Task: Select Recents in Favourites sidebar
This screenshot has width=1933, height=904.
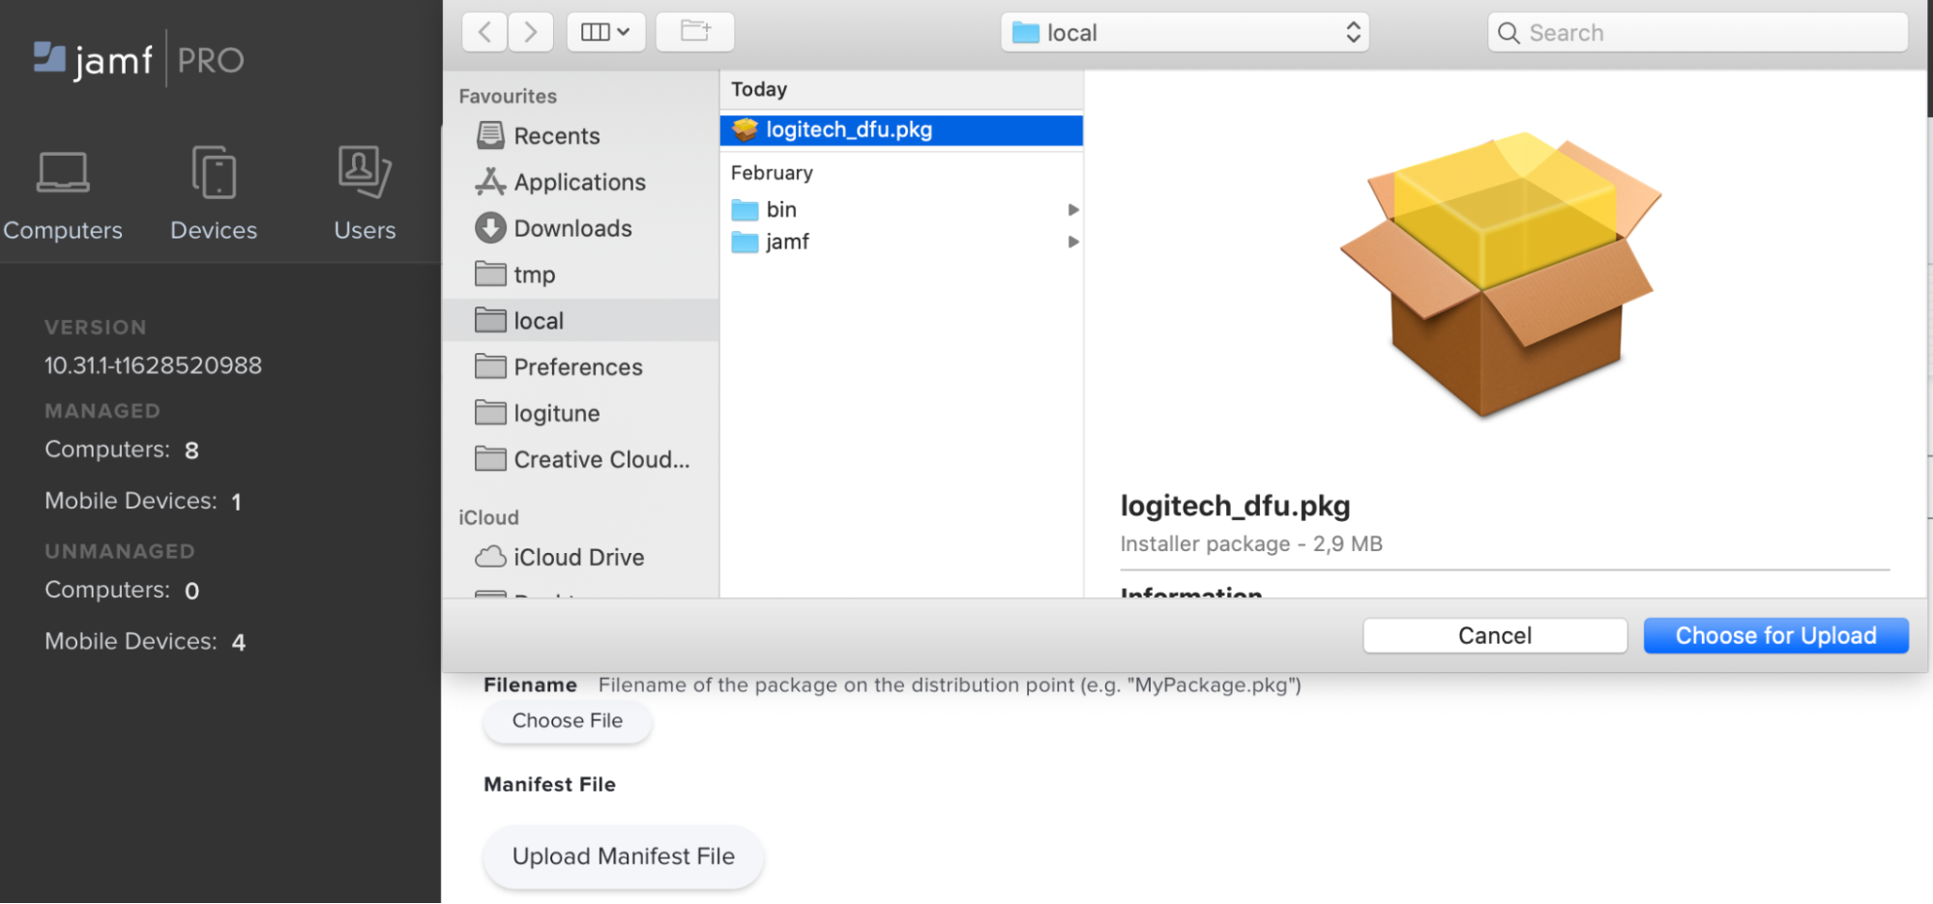Action: [580, 136]
